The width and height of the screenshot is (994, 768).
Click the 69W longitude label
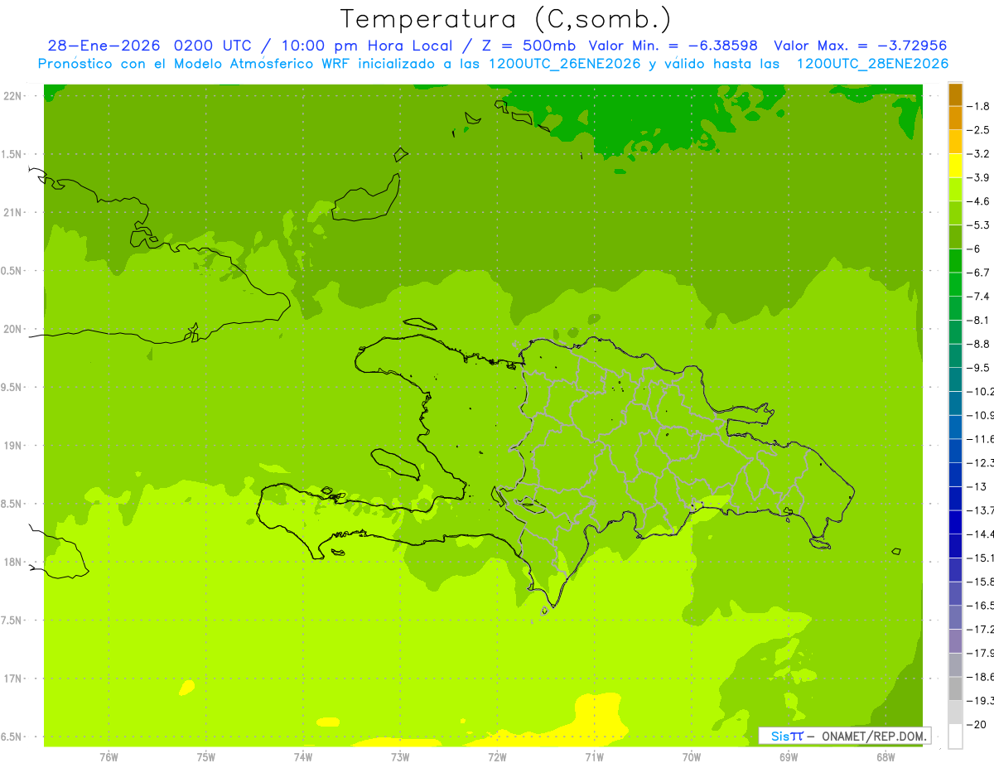pyautogui.click(x=789, y=756)
